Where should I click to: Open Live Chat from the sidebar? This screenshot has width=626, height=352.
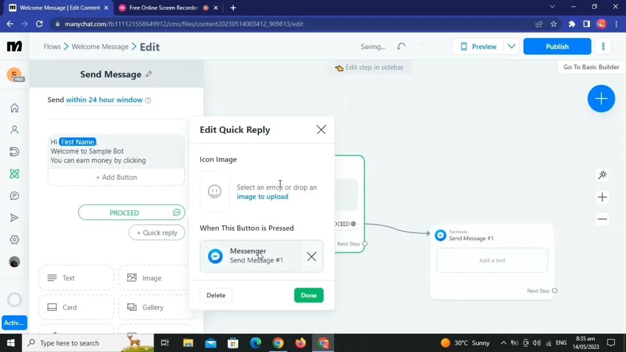click(14, 196)
